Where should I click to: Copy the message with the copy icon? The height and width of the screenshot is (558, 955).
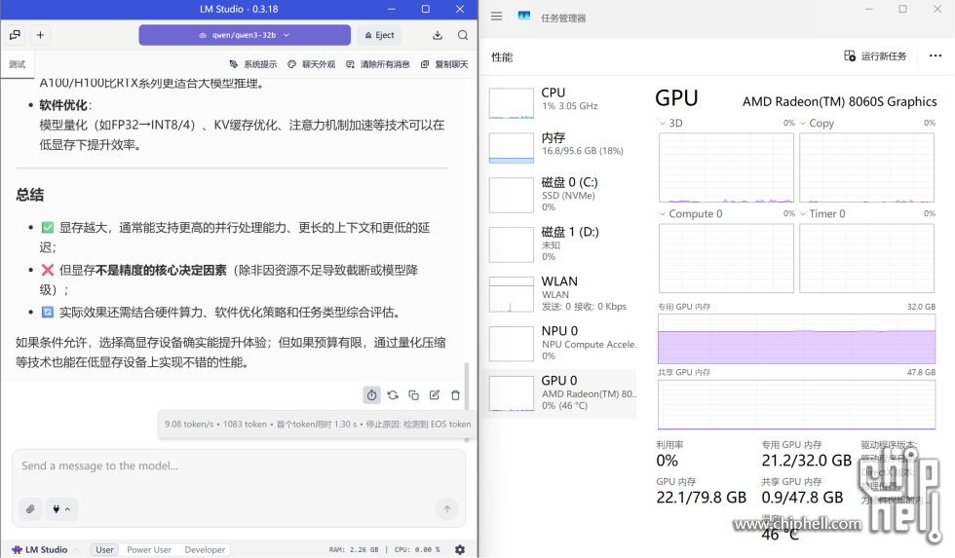[x=413, y=395]
